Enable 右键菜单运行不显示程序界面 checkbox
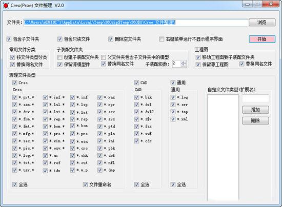The height and width of the screenshot is (207, 282). click(x=162, y=39)
